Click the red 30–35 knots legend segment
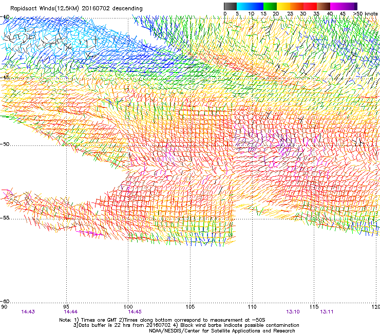The image size is (380, 334). tap(310, 6)
